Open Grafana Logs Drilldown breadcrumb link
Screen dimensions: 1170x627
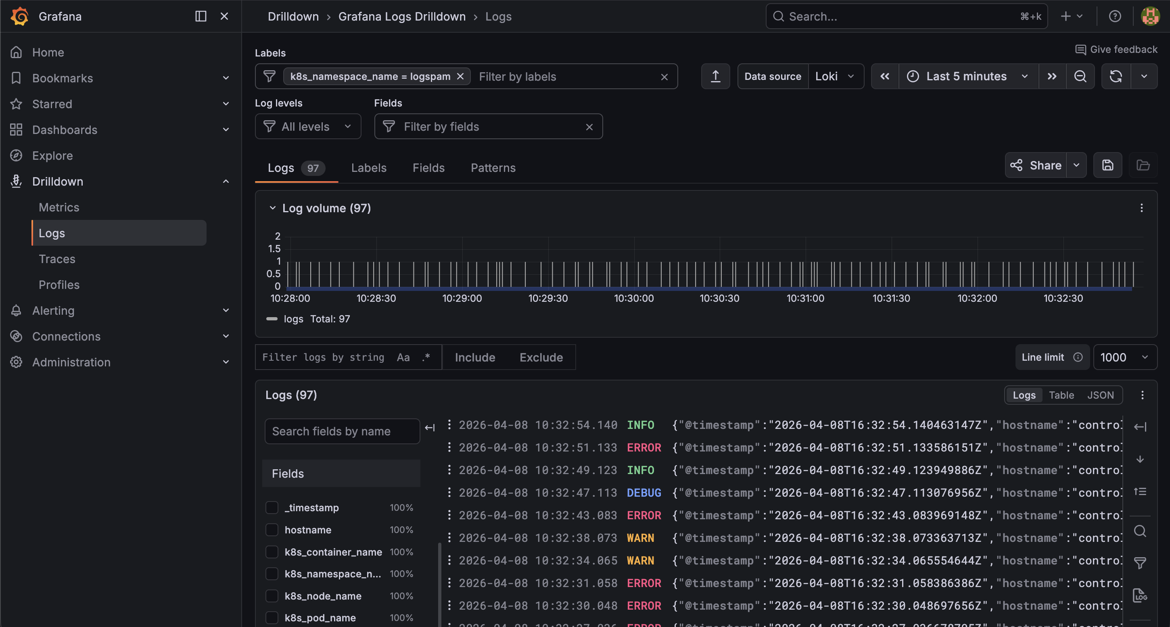coord(402,17)
